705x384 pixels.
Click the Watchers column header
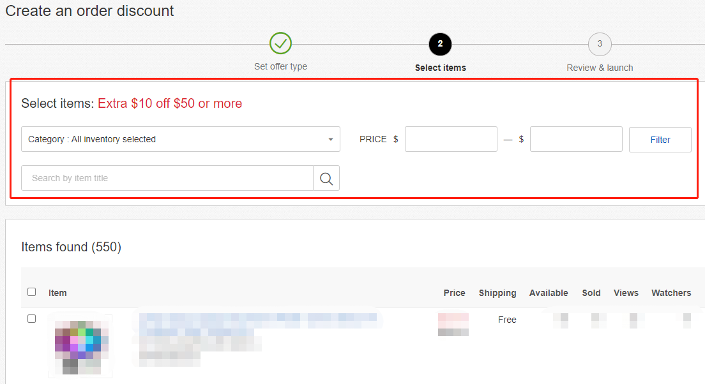(671, 293)
